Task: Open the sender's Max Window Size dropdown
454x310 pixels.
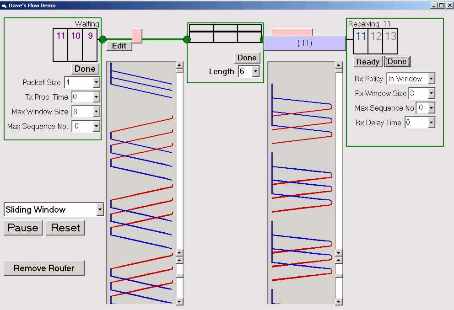Action: (x=96, y=112)
